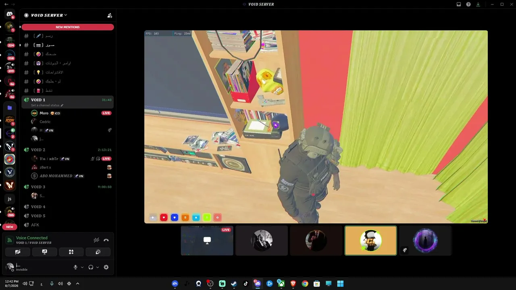Open the 'js' server in sidebar
Viewport: 516px width, 290px height.
tap(10, 199)
